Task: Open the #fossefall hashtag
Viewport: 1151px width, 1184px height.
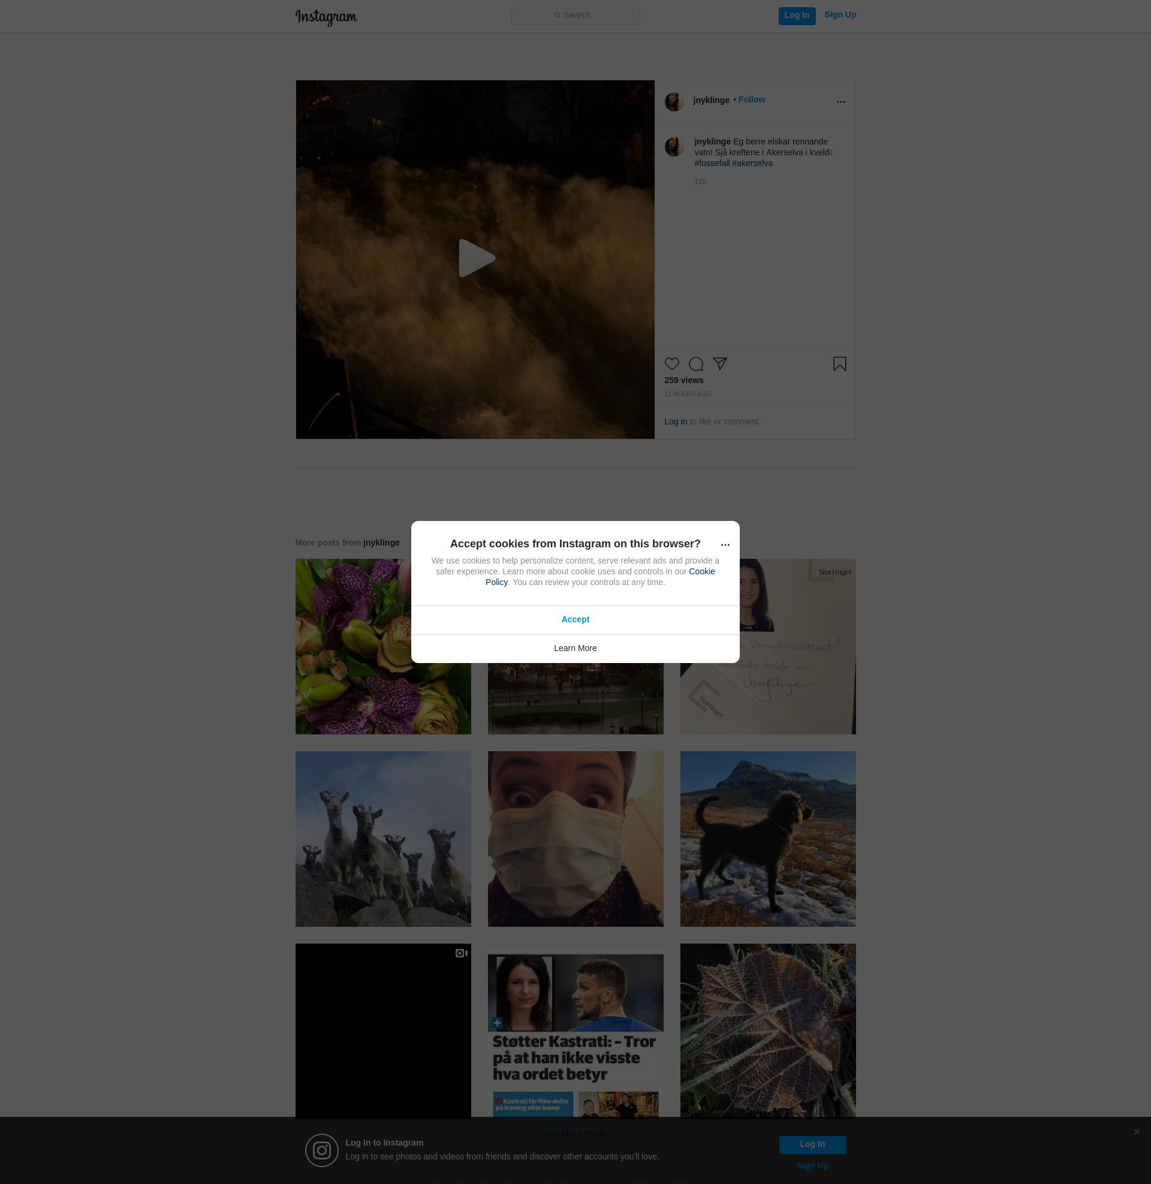Action: [712, 163]
